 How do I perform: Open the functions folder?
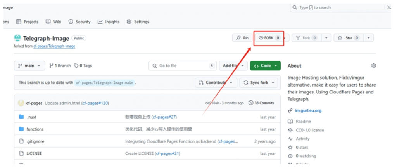tap(35, 129)
